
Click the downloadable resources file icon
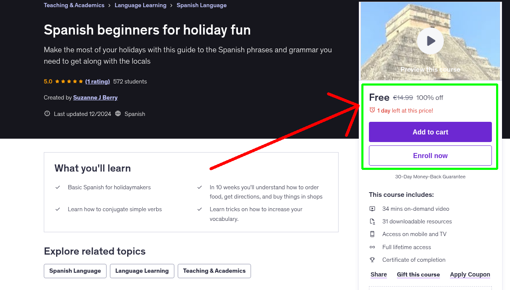372,221
